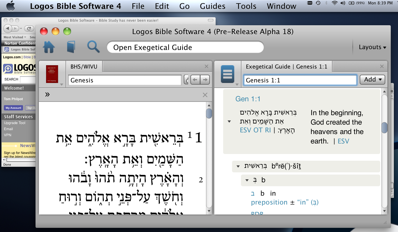Expand BHS locator bar with double chevron
The height and width of the screenshot is (232, 398).
click(x=47, y=95)
